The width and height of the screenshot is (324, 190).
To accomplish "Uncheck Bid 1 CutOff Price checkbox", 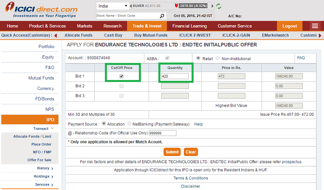I will 122,76.
